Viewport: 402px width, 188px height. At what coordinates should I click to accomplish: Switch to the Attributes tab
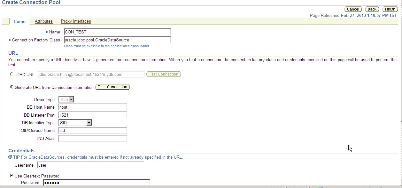pyautogui.click(x=43, y=21)
